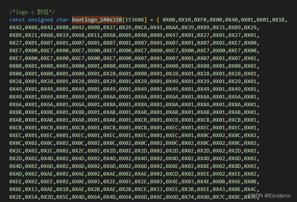Screen dimensions: 297x202
Task: Click the hex value 0X3B
Action: [188, 189]
